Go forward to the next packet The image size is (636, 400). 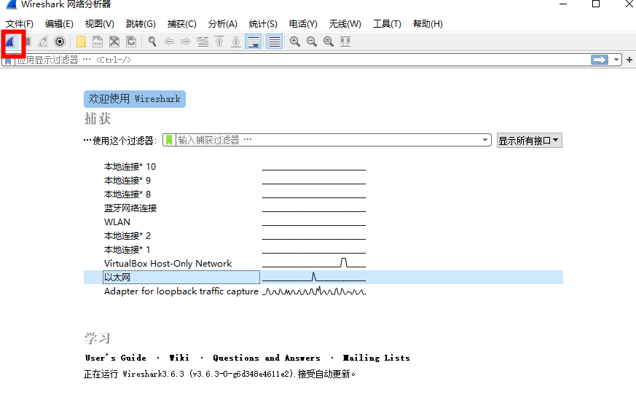coord(185,42)
